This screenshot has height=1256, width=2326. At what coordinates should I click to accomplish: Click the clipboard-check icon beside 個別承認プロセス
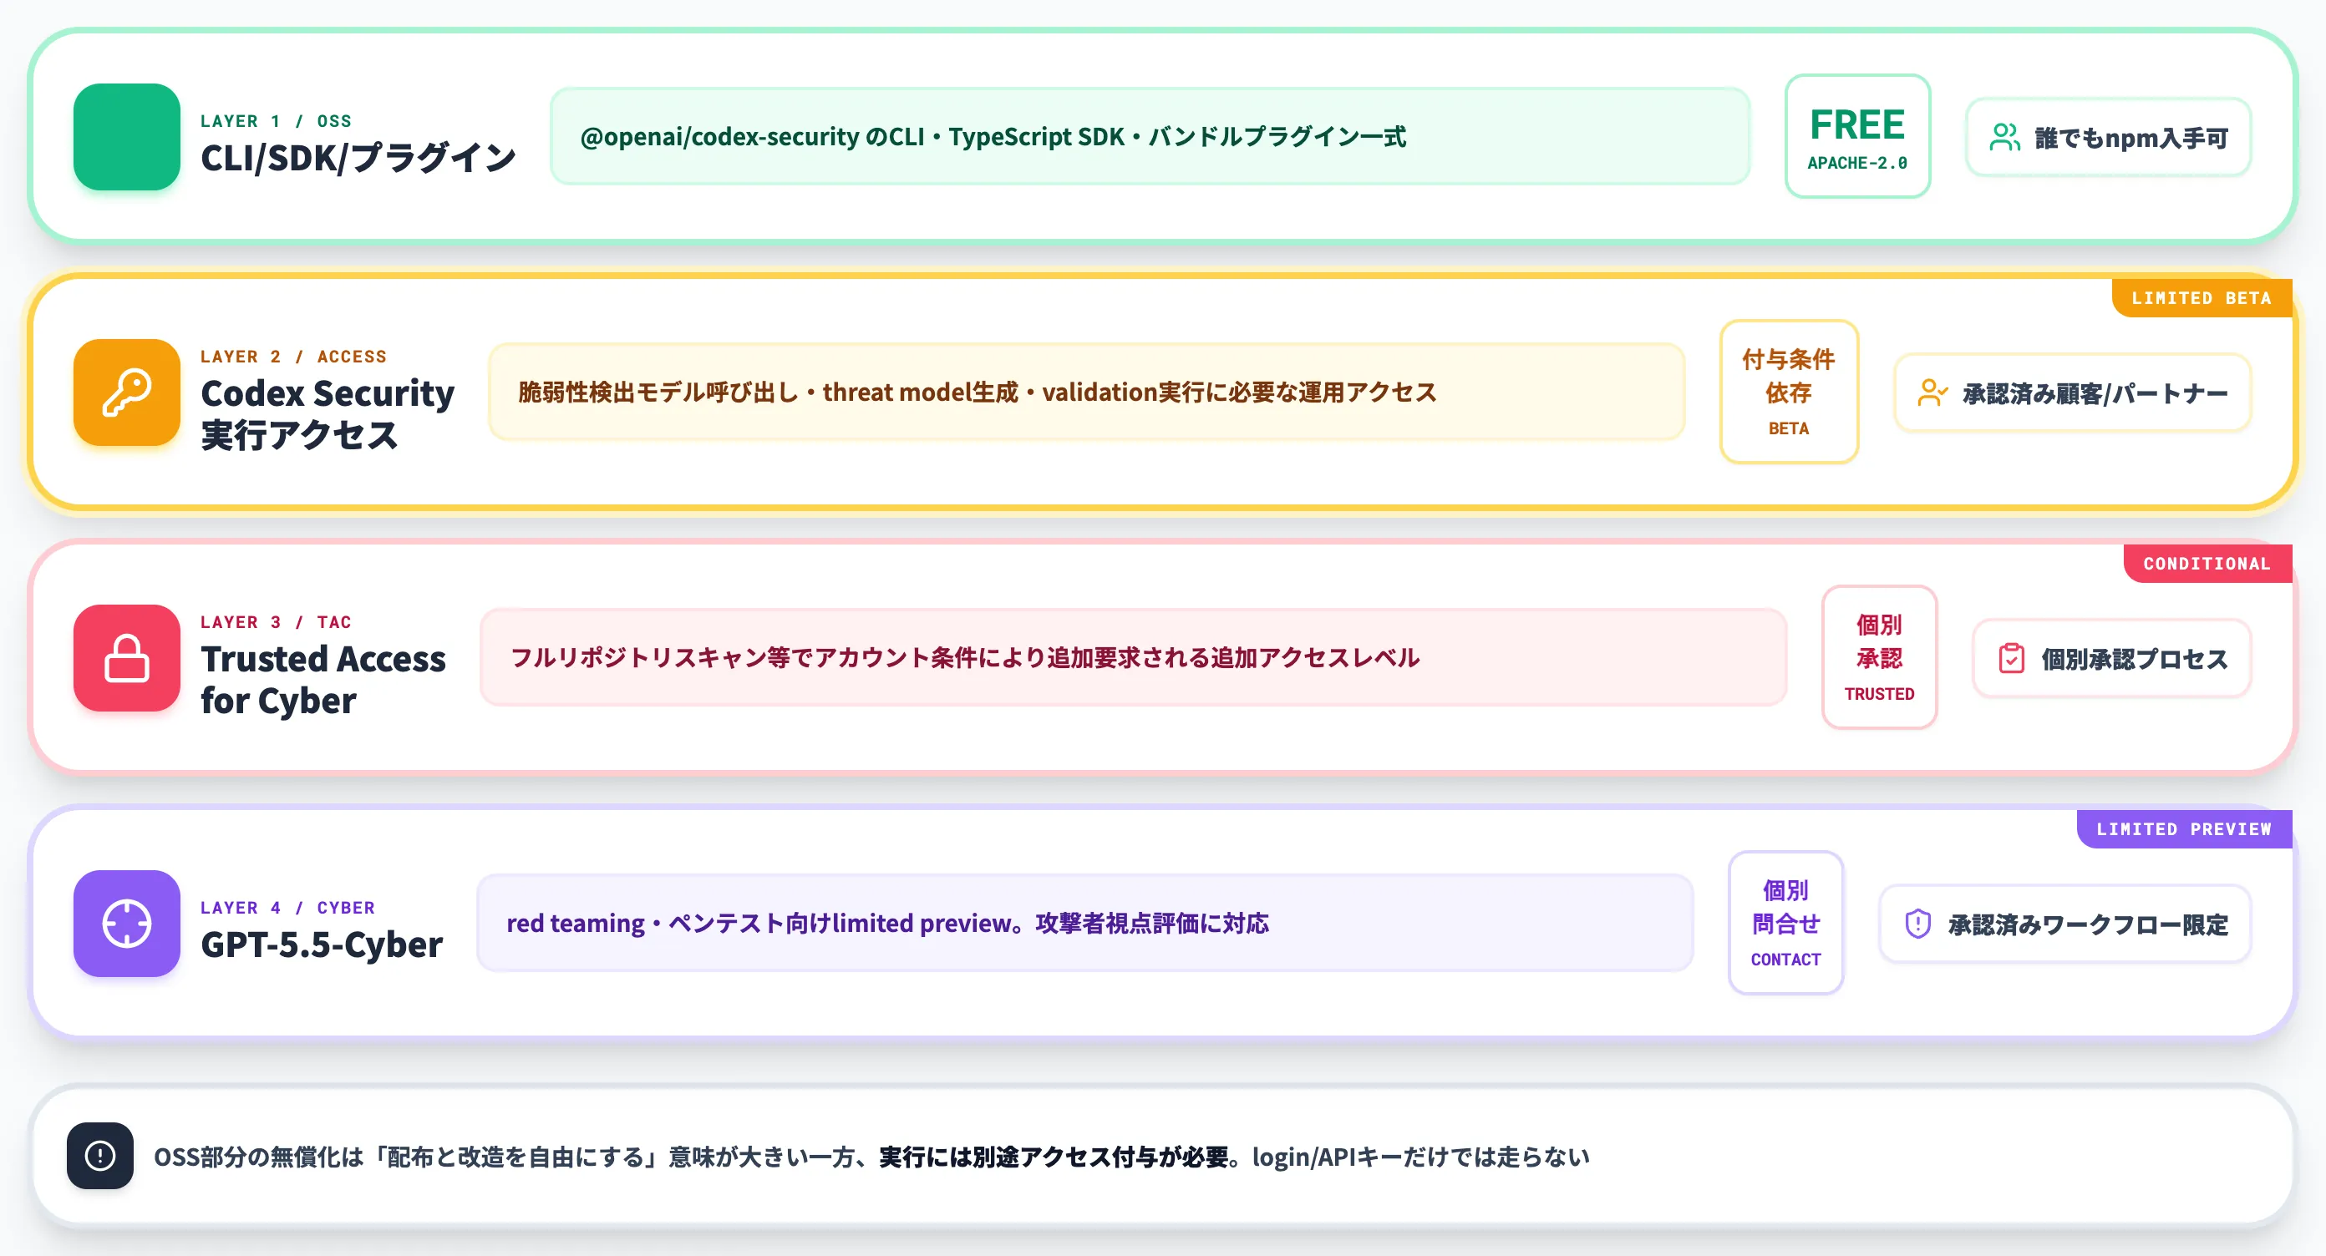2012,659
